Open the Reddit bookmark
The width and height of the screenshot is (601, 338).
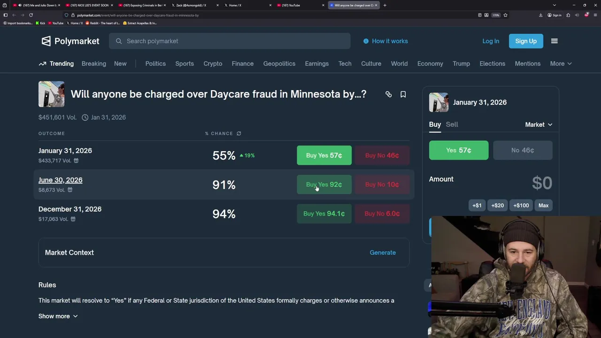[x=102, y=23]
